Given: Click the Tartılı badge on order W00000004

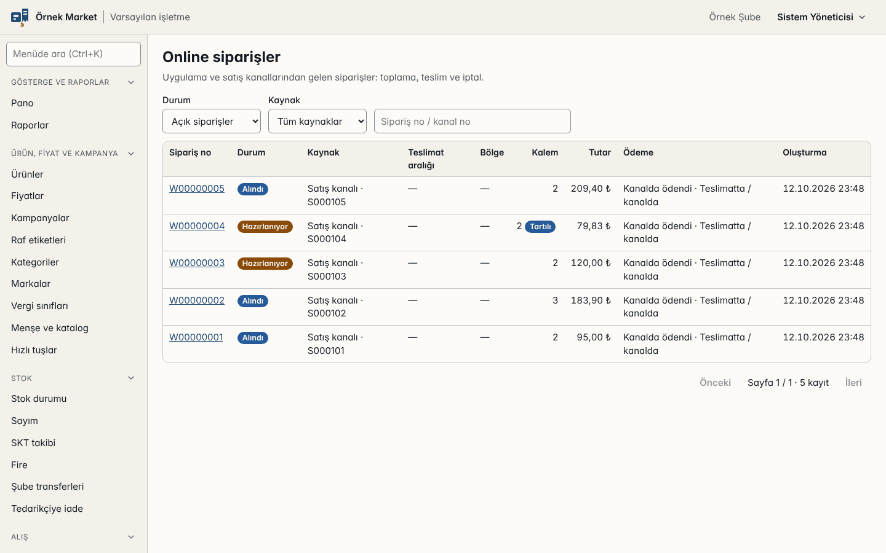Looking at the screenshot, I should click(x=540, y=227).
